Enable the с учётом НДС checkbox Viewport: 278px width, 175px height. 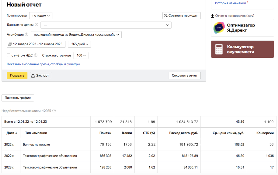click(8, 55)
